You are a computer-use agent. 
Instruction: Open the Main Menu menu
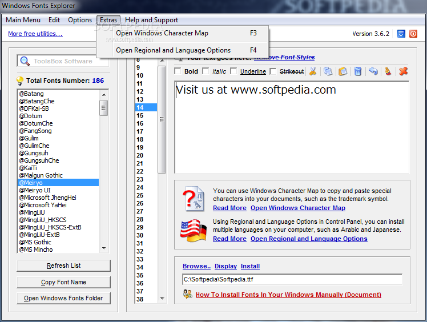pyautogui.click(x=23, y=20)
